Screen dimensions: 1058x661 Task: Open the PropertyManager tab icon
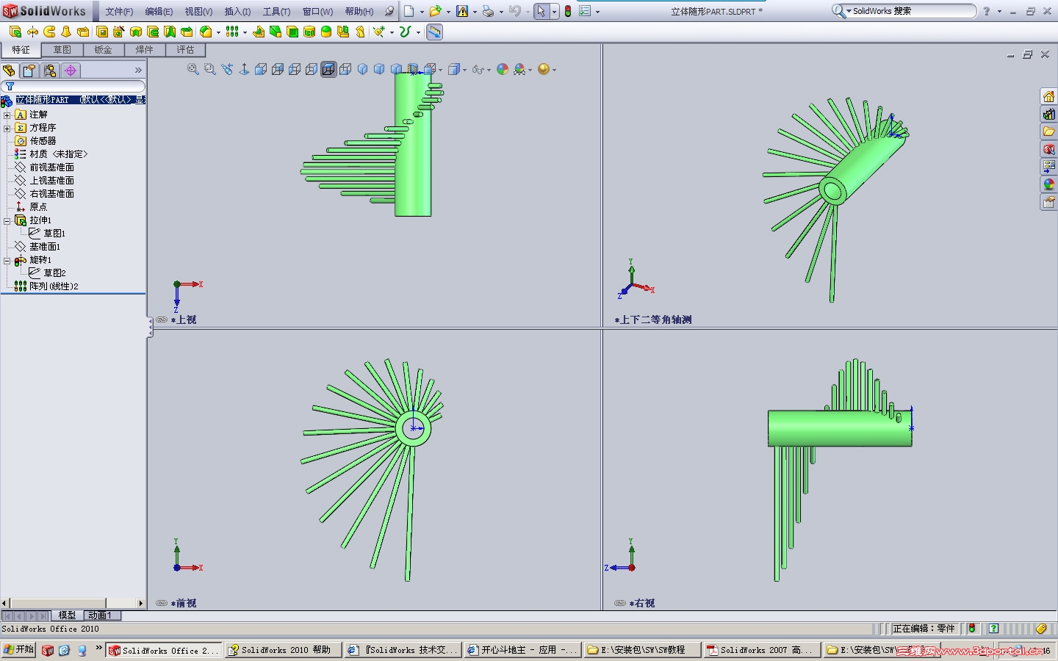(29, 71)
